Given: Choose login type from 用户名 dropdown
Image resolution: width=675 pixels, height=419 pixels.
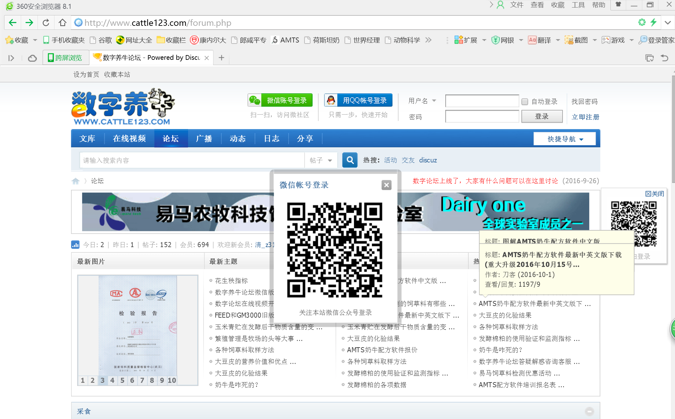Looking at the screenshot, I should coord(422,101).
